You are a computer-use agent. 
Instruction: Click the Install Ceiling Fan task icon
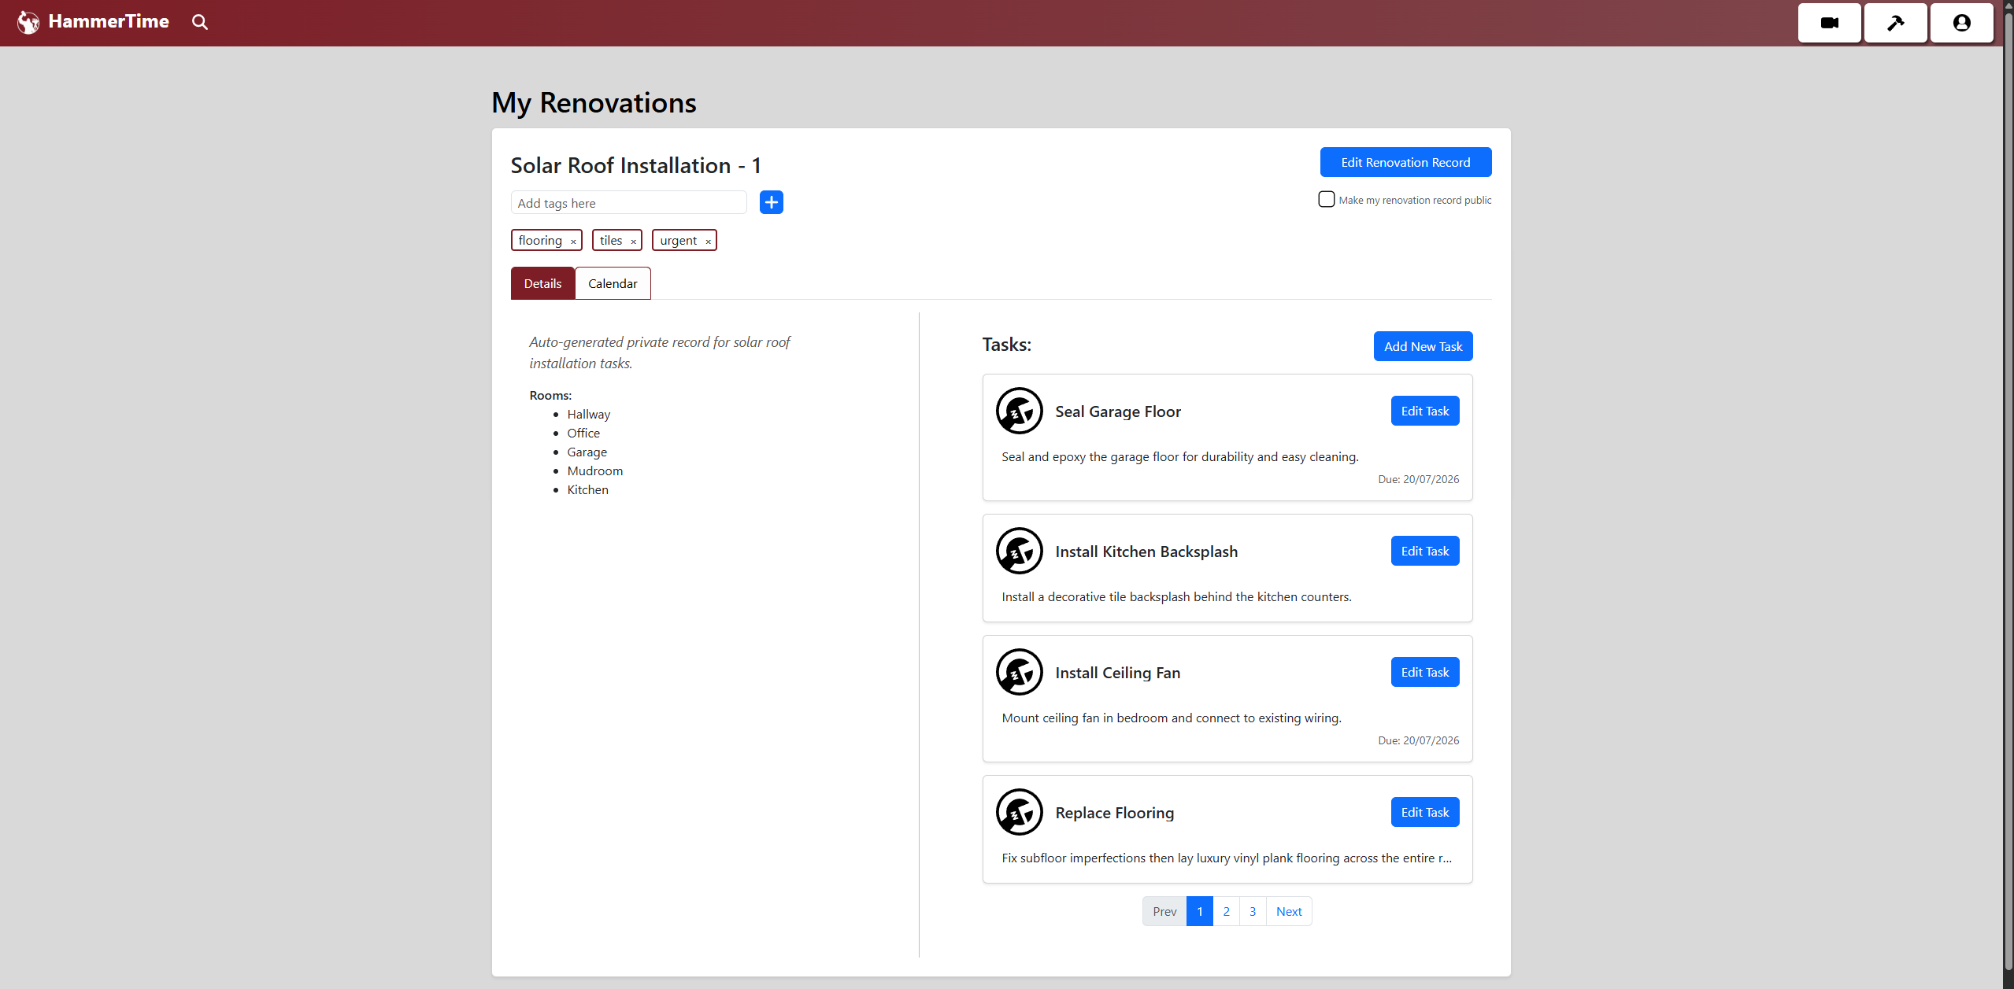point(1019,672)
